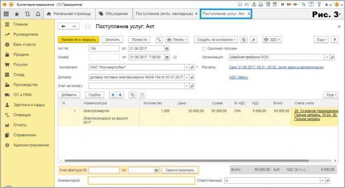Open the ОС и НМА section
This screenshot has width=345, height=188.
click(23, 95)
